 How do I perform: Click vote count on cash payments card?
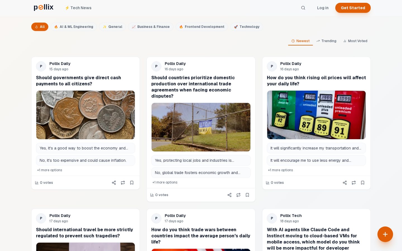pos(44,183)
